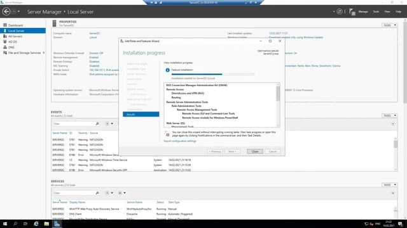Click the Remote management Enabled link
This screenshot has width=407, height=228.
point(93,58)
